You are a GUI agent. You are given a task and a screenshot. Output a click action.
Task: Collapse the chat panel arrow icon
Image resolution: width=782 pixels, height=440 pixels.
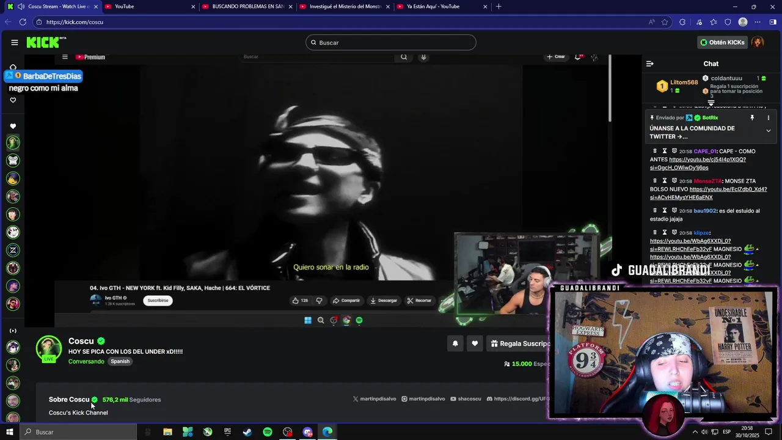650,64
